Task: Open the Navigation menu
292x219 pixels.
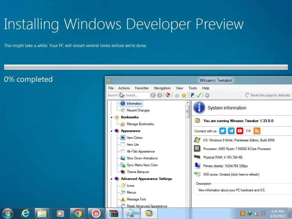Action: point(162,88)
